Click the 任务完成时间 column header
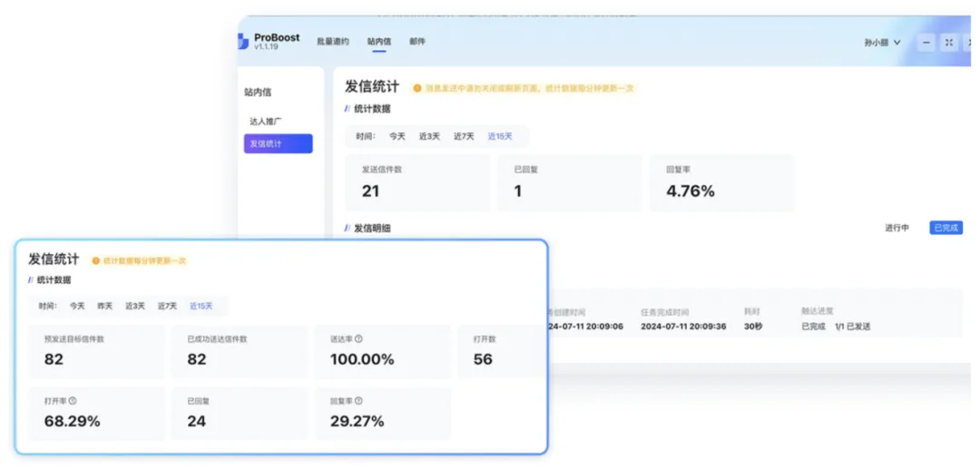 click(x=664, y=311)
